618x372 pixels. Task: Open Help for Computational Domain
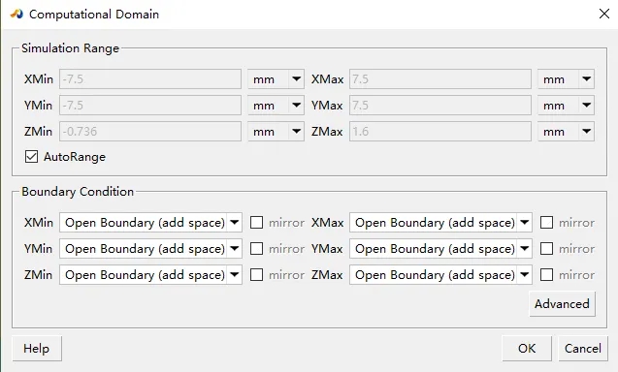(37, 349)
